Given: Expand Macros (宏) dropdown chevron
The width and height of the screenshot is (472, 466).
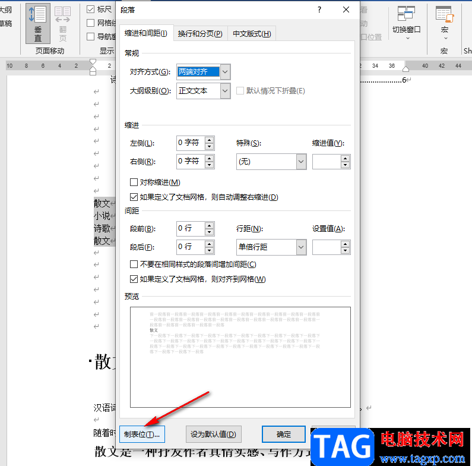Looking at the screenshot, I should [446, 38].
